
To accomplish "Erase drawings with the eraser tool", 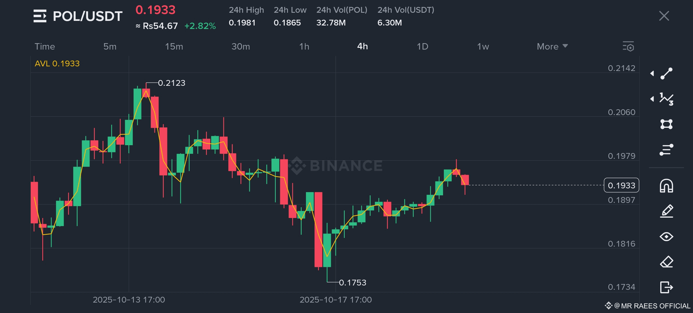I will pos(666,262).
